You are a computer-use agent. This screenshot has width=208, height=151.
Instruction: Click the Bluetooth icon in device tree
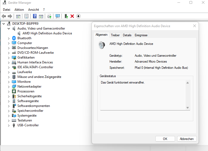click(14, 38)
